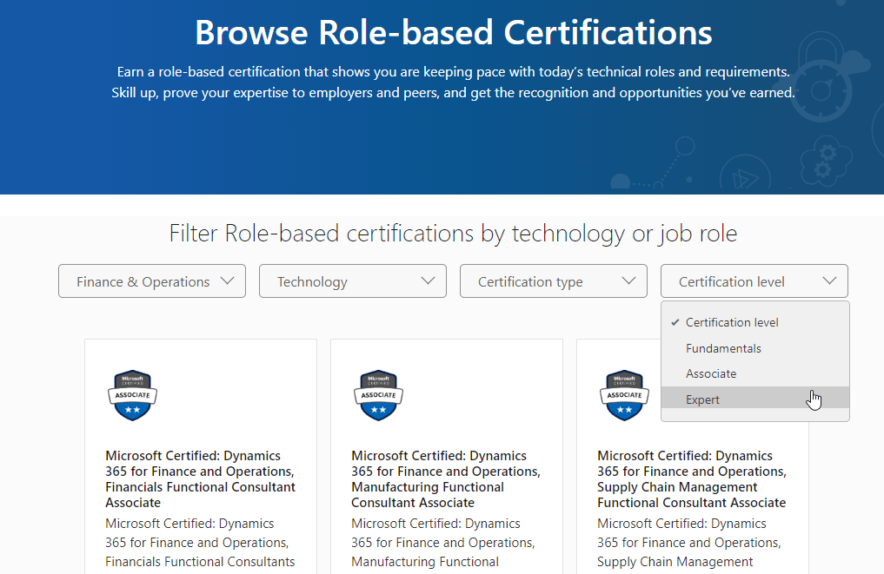Select Expert certification level
The image size is (884, 574).
pyautogui.click(x=754, y=399)
